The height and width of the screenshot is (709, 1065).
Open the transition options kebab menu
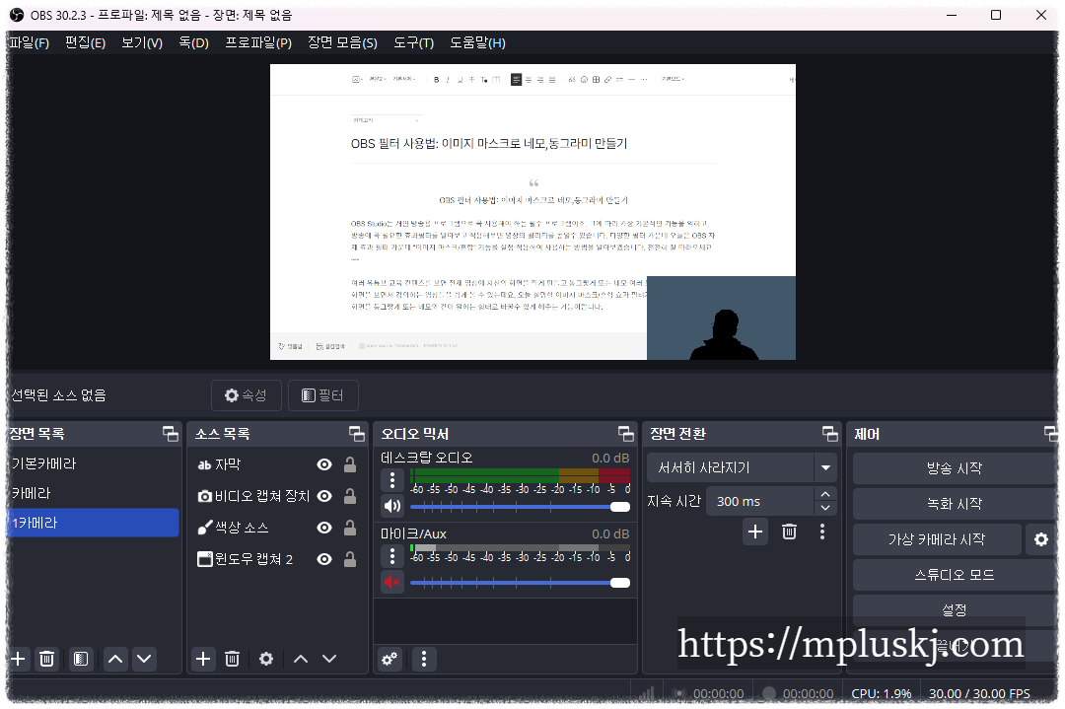point(821,532)
